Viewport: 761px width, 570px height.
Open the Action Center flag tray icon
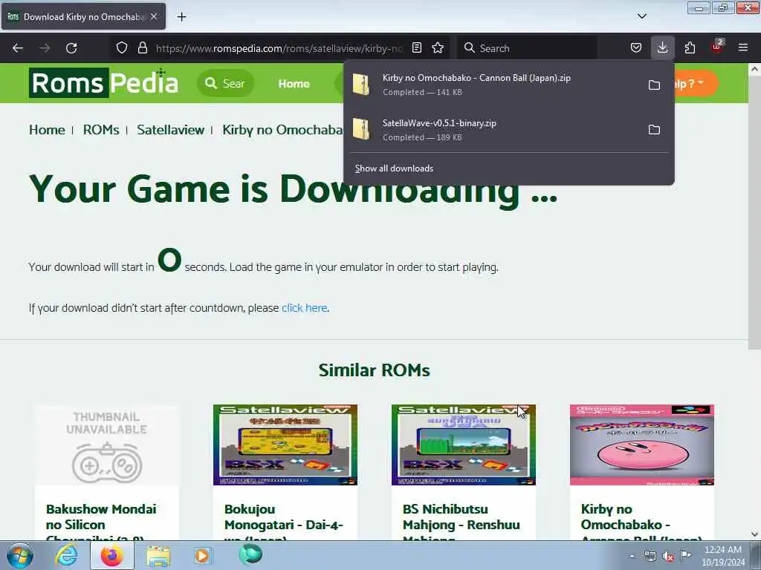[x=685, y=555]
